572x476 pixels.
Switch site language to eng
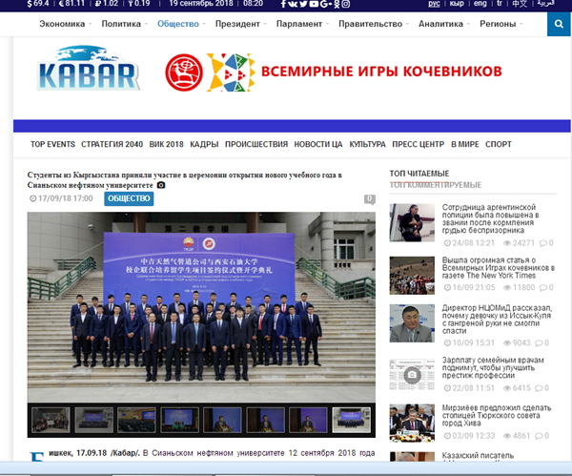[479, 5]
